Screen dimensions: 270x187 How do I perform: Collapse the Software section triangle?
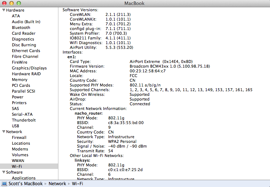click(x=4, y=172)
